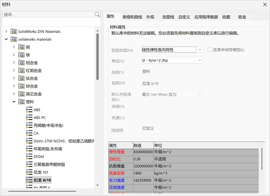
Task: Collapse the solidworks materials library node
Action: (x=6, y=39)
